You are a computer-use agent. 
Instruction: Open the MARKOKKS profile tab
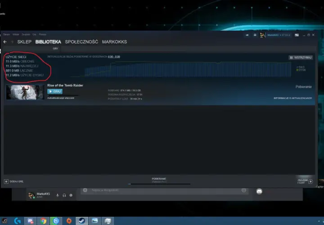tap(114, 42)
